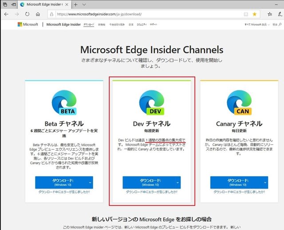Click the 毎週更新 subtitle
Image resolution: width=284 pixels, height=230 pixels.
tap(152, 131)
